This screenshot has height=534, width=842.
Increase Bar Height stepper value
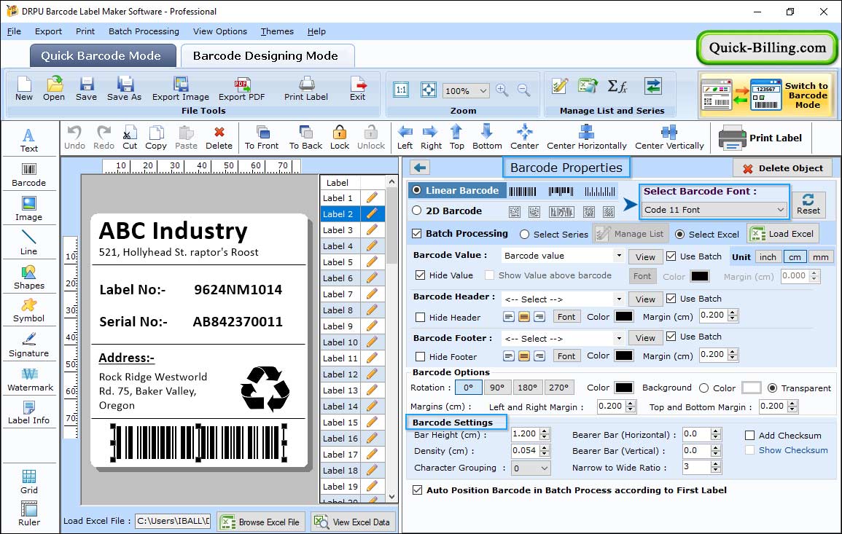coord(545,431)
